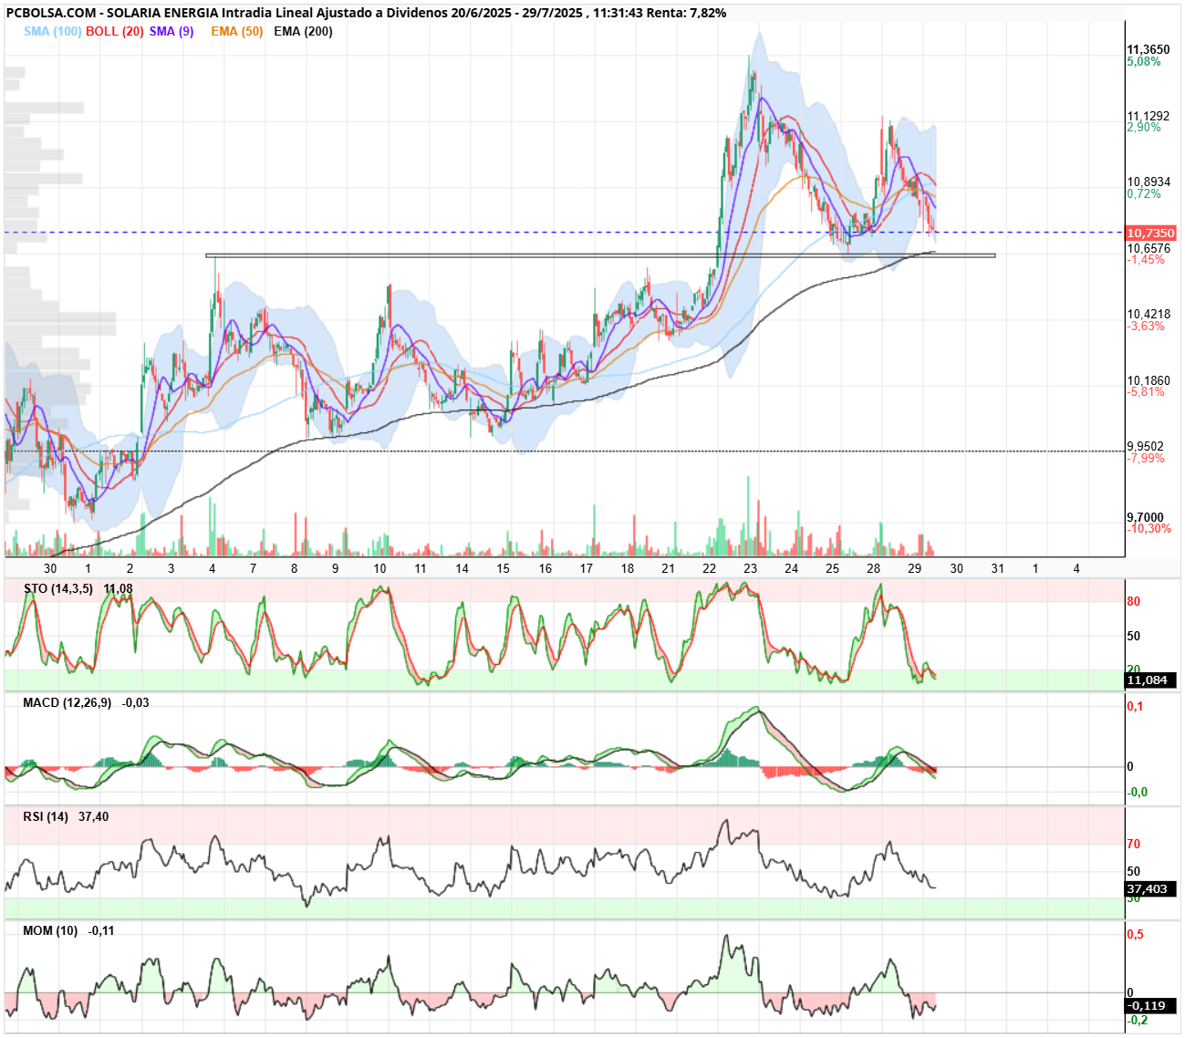Viewport: 1185px width, 1038px height.
Task: Click the 9,9502 price axis label
Action: click(1146, 447)
